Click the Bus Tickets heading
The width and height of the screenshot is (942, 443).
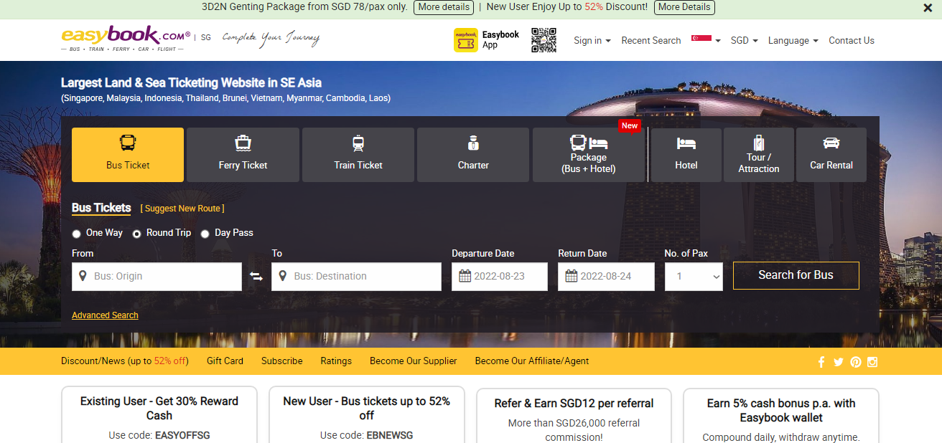click(x=101, y=208)
